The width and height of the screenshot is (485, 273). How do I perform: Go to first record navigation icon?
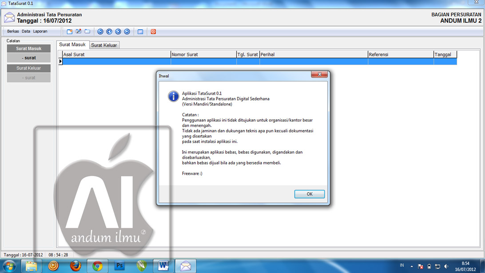click(x=100, y=32)
